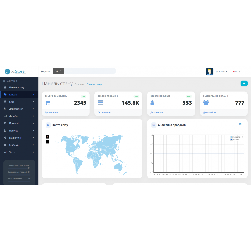Expand the Каталог menu item

tap(19, 95)
